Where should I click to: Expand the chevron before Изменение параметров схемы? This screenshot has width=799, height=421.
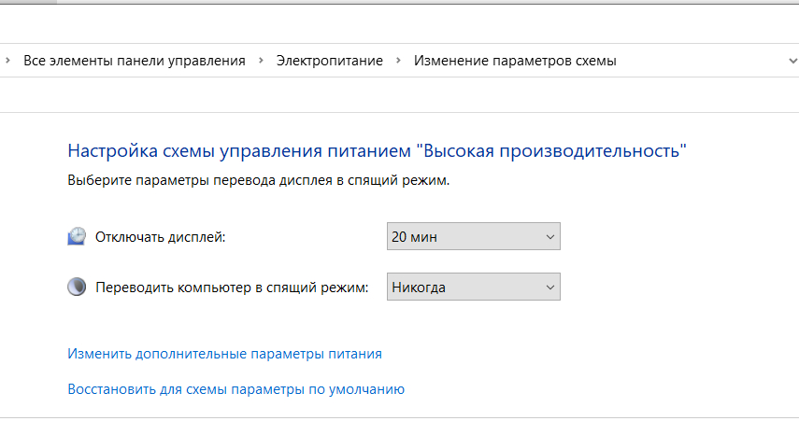coord(399,61)
